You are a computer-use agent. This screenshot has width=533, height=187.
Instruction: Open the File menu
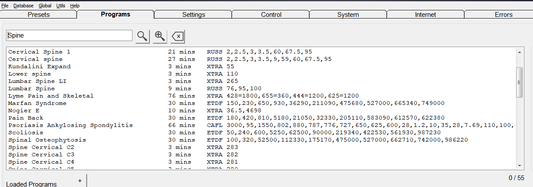tap(5, 6)
